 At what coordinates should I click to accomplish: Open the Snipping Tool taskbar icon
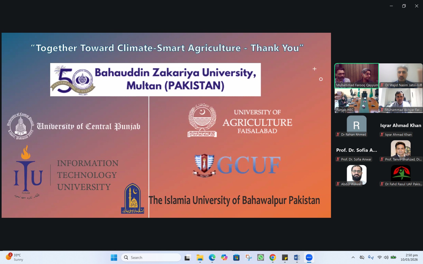249,257
